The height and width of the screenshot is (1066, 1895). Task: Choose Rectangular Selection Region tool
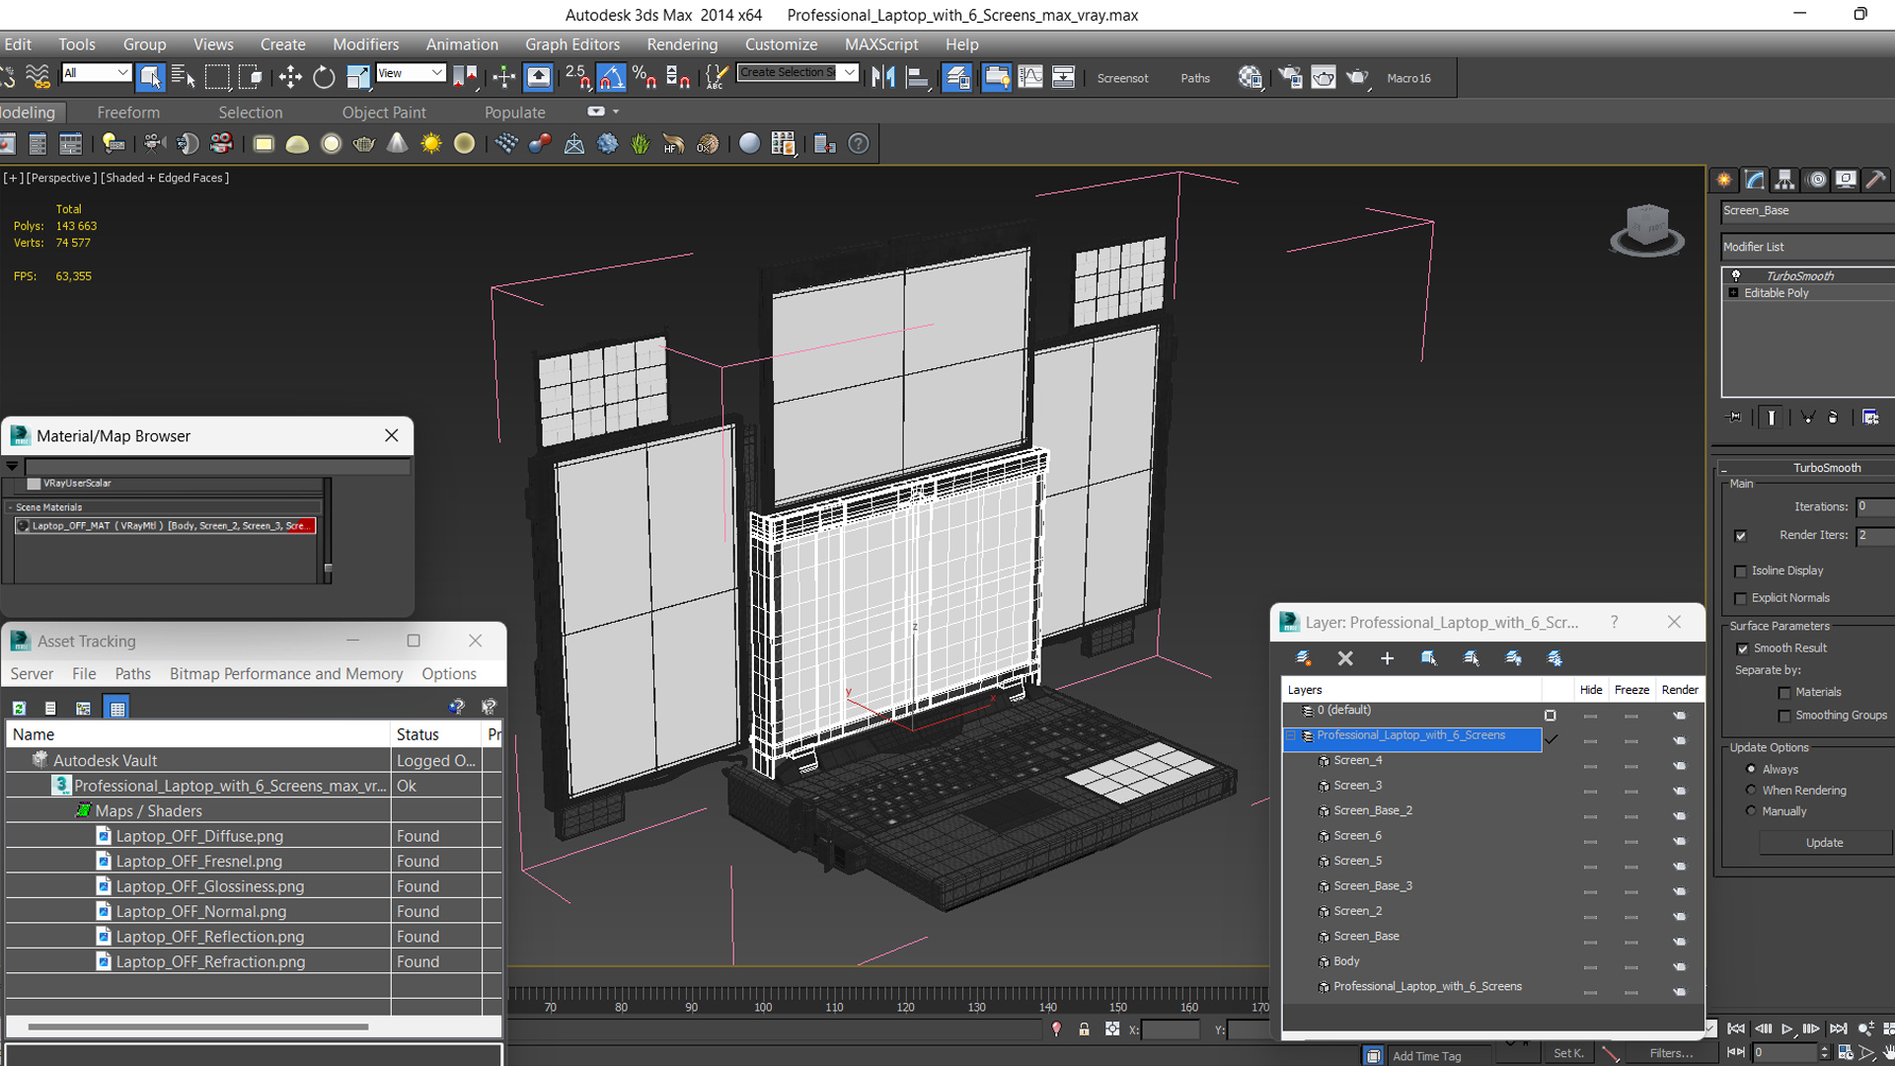click(217, 77)
